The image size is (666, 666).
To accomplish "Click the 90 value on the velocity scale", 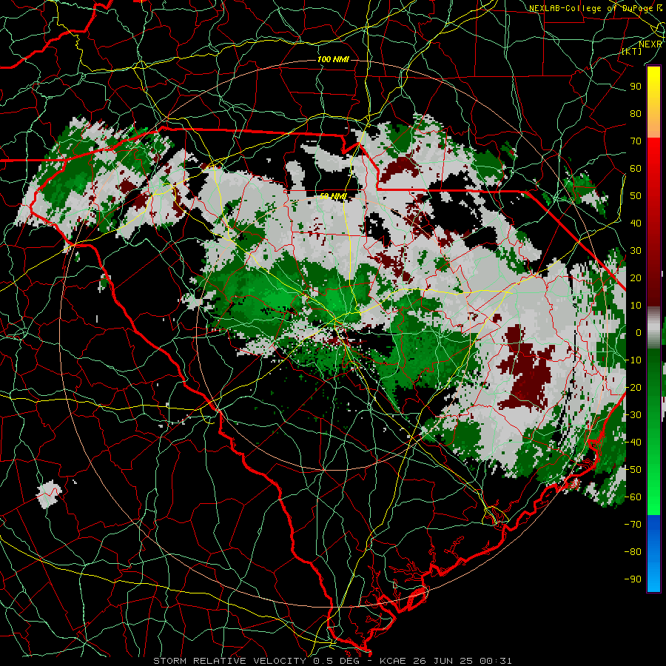I will pos(636,87).
